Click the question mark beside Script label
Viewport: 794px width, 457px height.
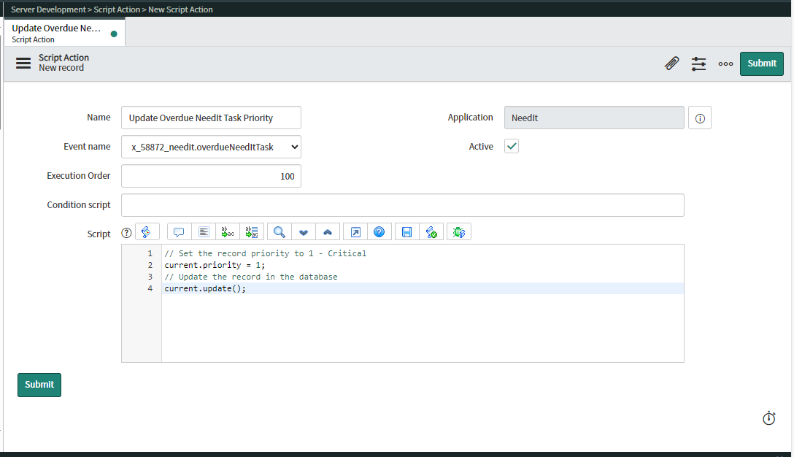[126, 233]
